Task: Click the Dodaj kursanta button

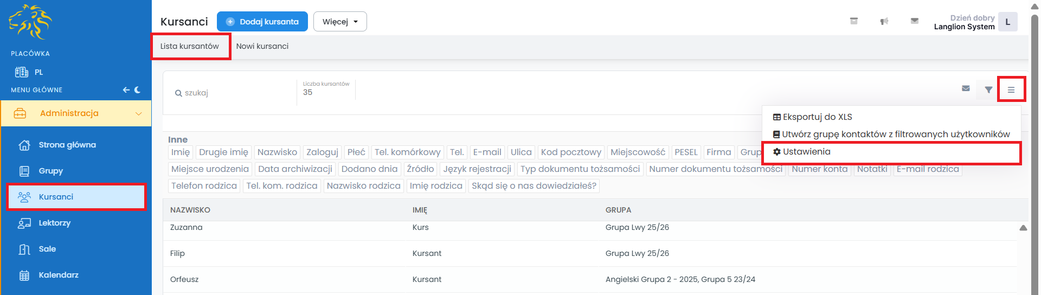Action: 262,22
